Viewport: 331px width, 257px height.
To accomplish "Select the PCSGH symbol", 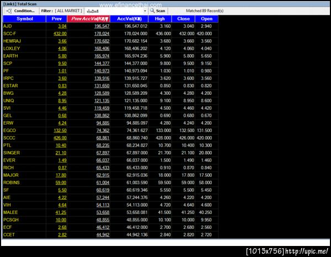I will coord(11,220).
